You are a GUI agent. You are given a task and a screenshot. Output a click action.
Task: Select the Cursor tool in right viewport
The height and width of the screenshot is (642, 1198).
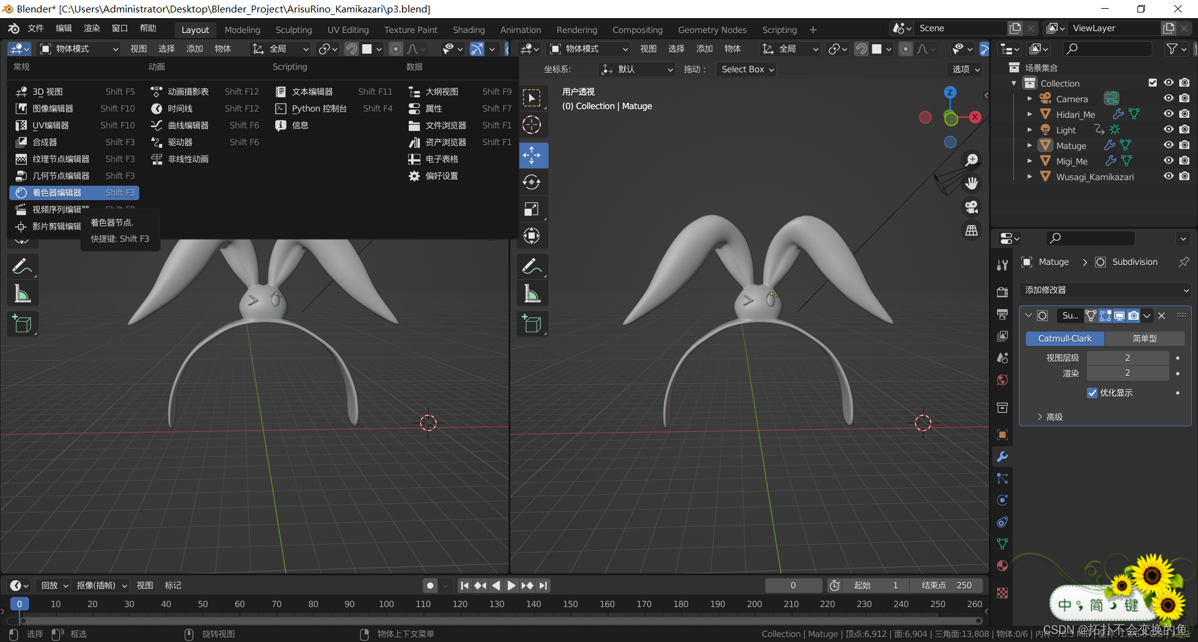[532, 125]
